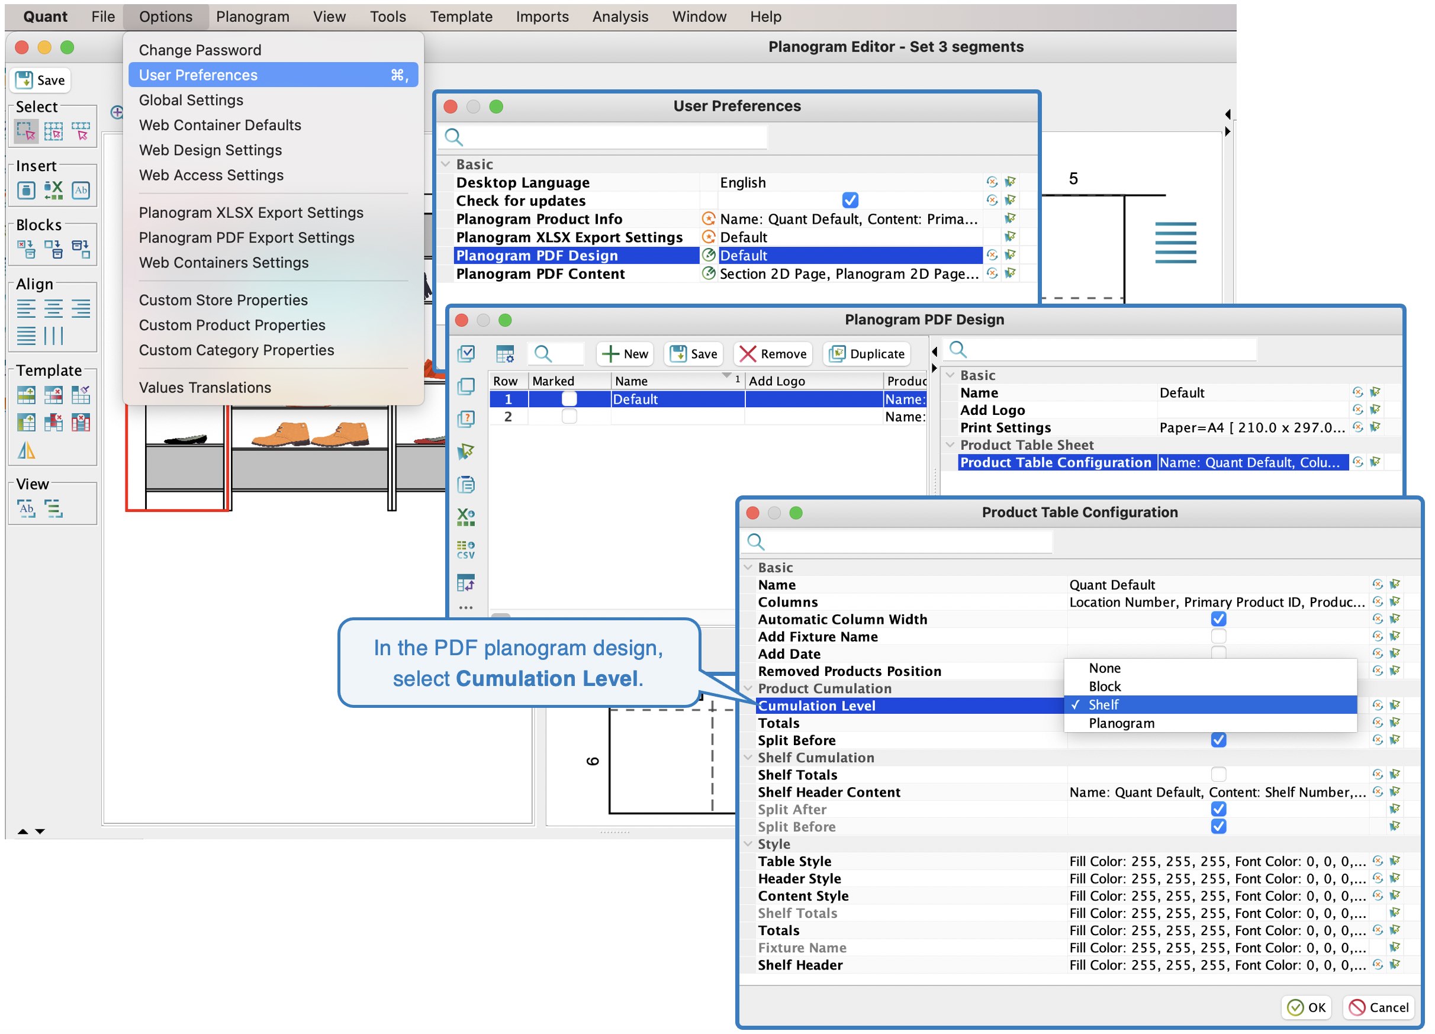Click the zoom plus icon beside Select panel
1435x1034 pixels.
click(117, 112)
